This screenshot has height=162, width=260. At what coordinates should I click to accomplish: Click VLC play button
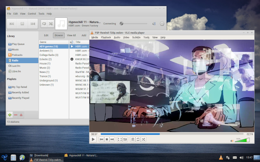(x=93, y=139)
